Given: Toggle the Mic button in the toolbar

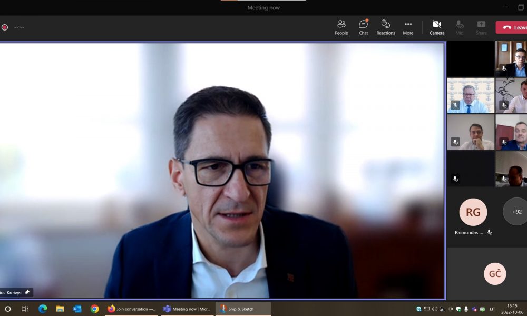Looking at the screenshot, I should pyautogui.click(x=459, y=27).
